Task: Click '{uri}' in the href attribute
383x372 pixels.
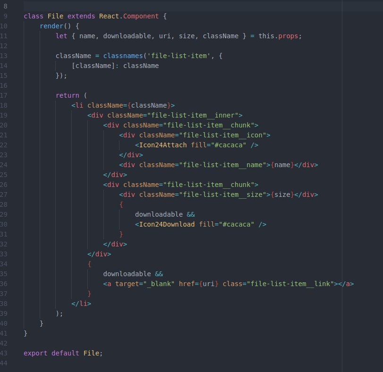Action: point(209,284)
